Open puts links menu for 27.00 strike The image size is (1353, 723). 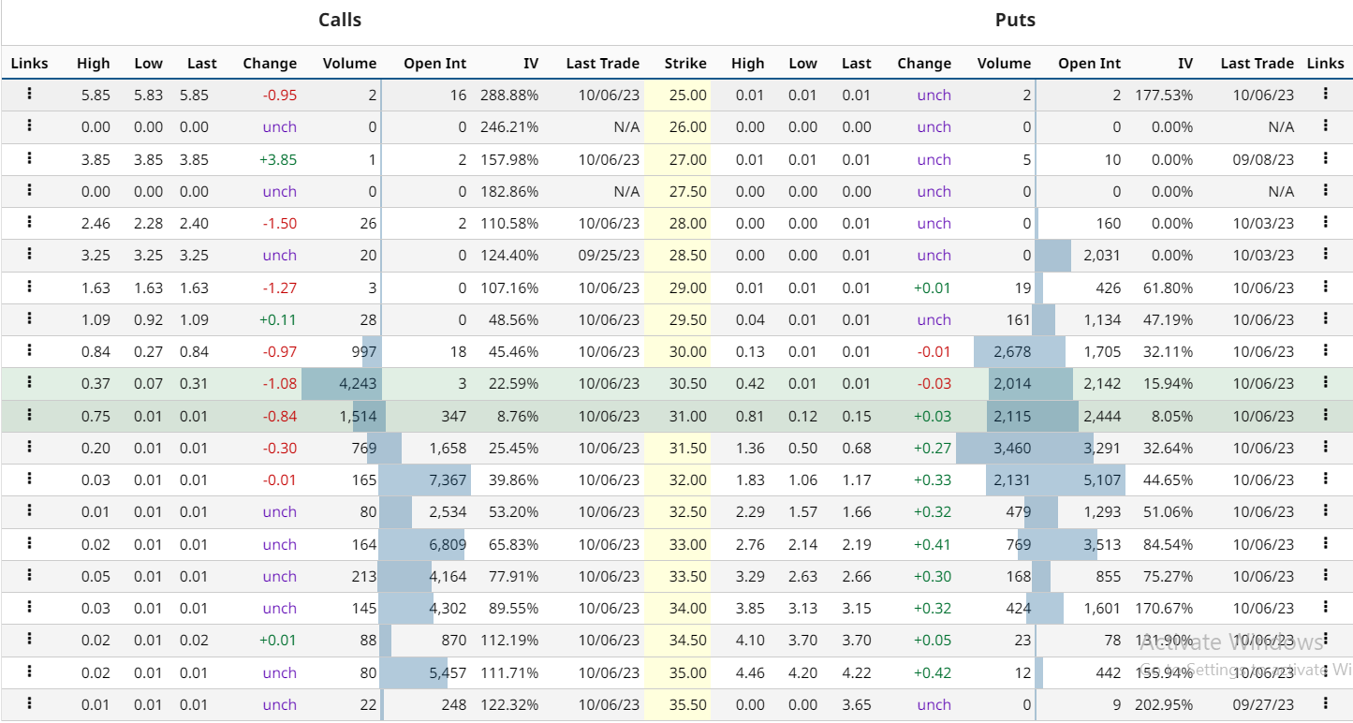click(1325, 158)
